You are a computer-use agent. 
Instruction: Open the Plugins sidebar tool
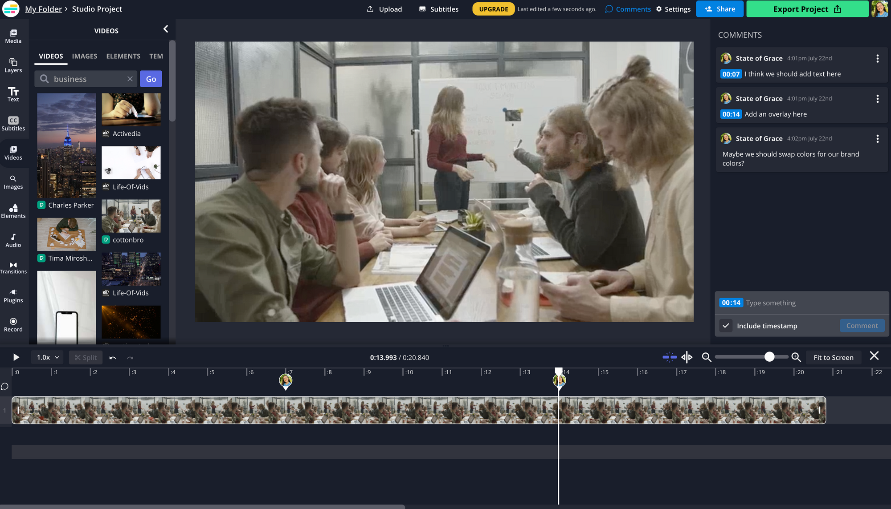coord(13,296)
